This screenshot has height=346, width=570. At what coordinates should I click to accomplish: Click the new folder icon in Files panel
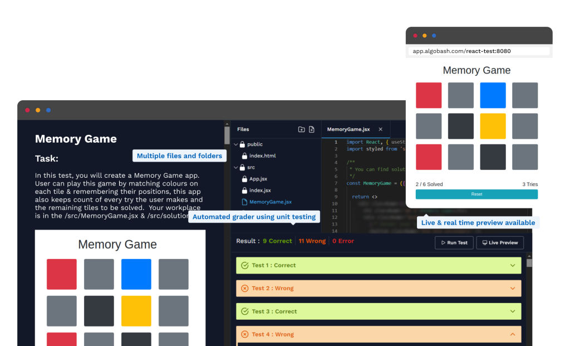301,130
